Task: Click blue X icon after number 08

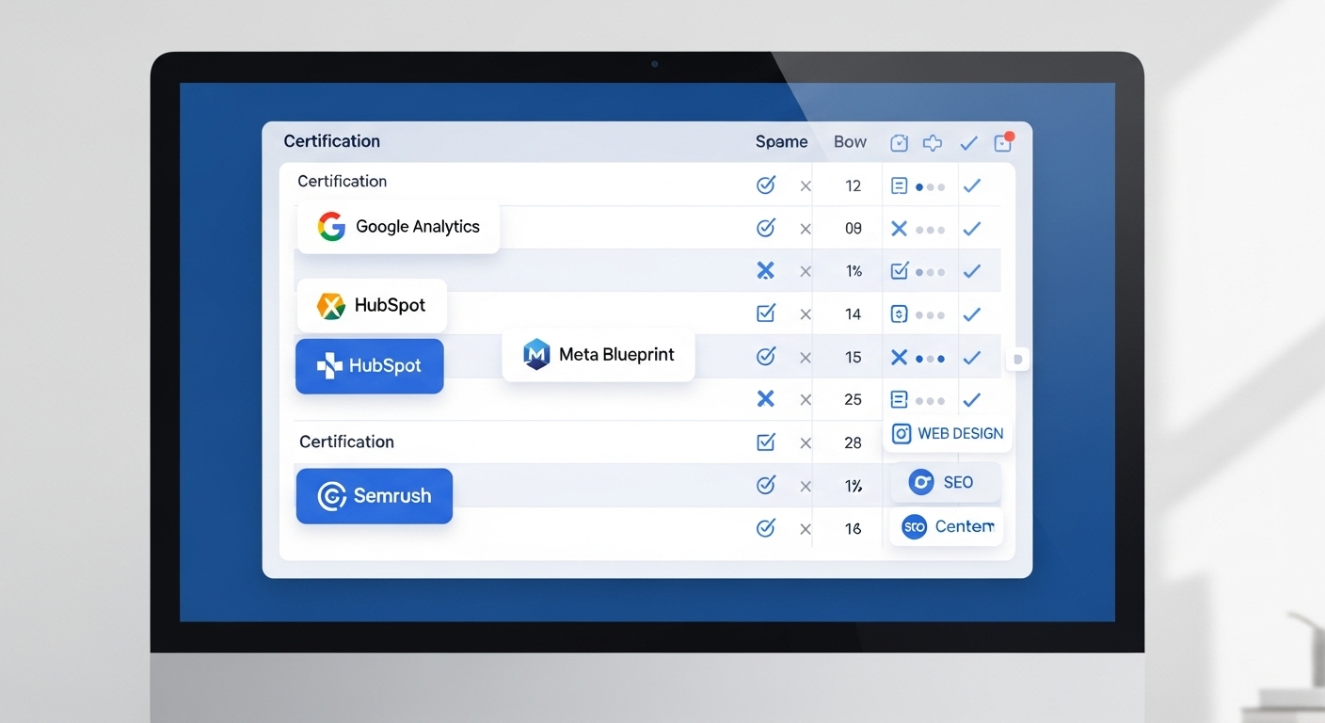Action: pos(899,229)
